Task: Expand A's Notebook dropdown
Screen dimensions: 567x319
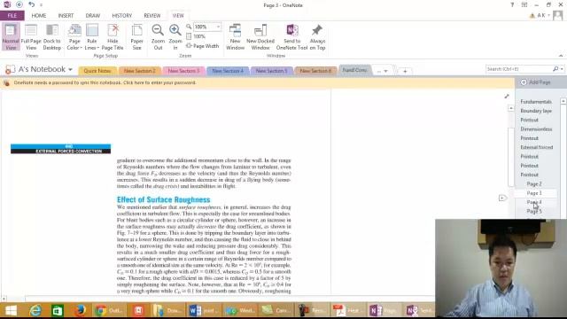Action: click(x=70, y=69)
